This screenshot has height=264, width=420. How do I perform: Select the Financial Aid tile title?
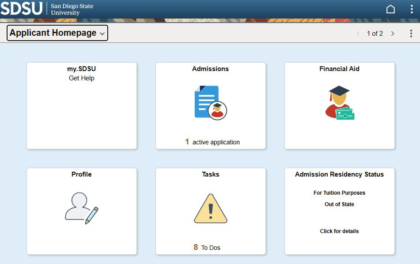tap(339, 69)
